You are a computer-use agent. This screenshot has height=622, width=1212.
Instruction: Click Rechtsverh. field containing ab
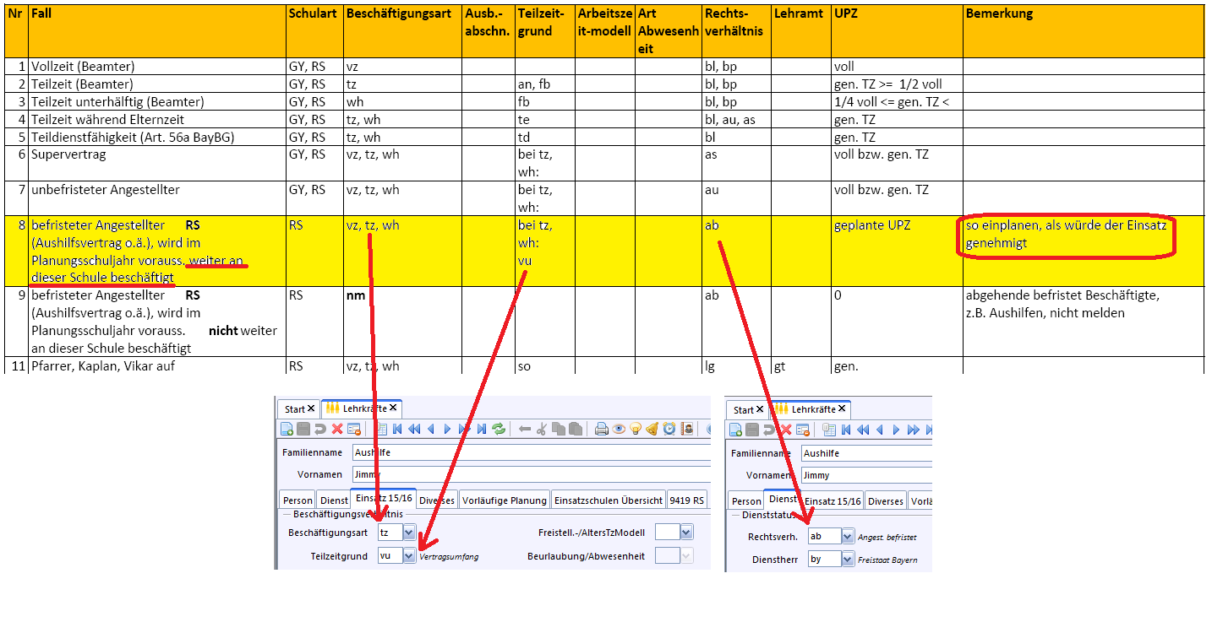tap(825, 536)
